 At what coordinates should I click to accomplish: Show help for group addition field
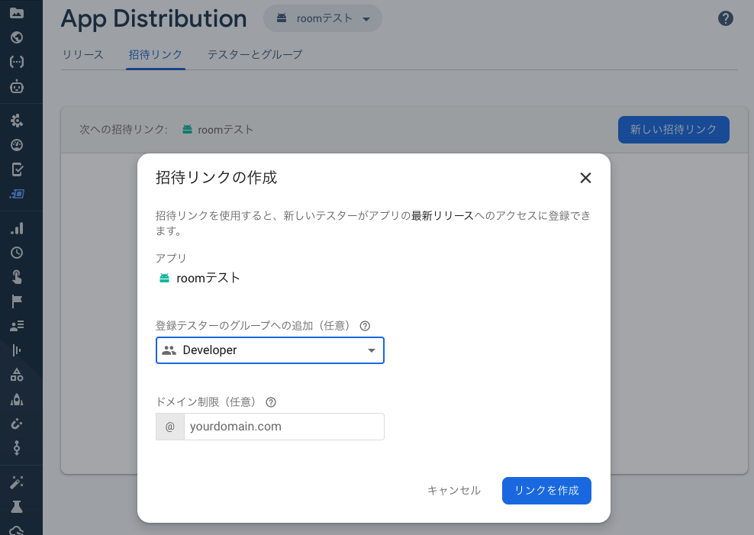(x=365, y=326)
